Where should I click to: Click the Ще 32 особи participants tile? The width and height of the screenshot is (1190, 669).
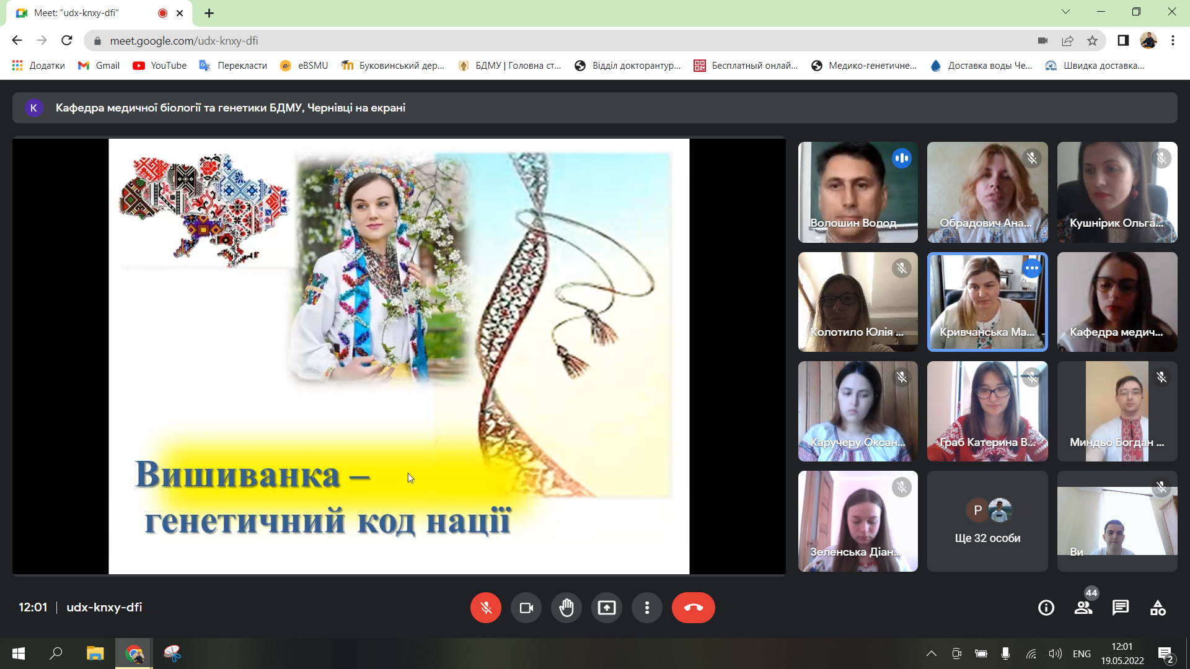[987, 521]
